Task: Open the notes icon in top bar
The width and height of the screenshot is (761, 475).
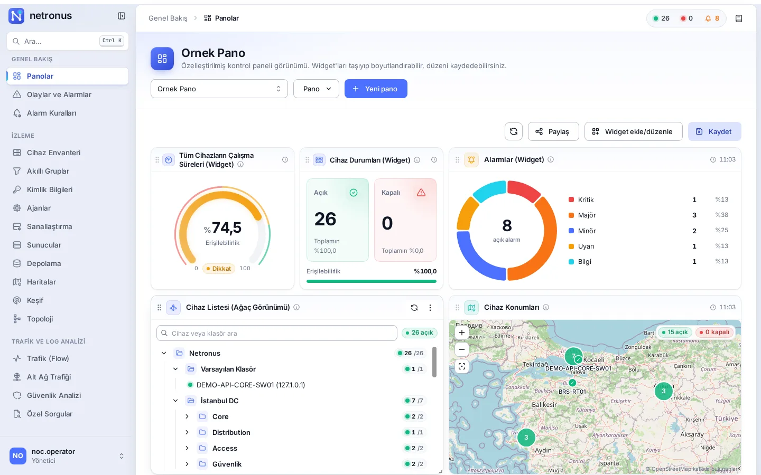Action: [x=739, y=18]
